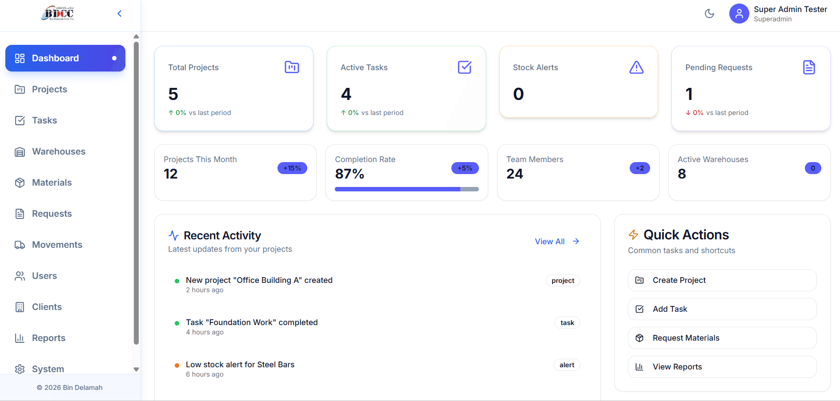Click the Quick Actions lightning bolt icon
The height and width of the screenshot is (401, 840).
(x=633, y=234)
